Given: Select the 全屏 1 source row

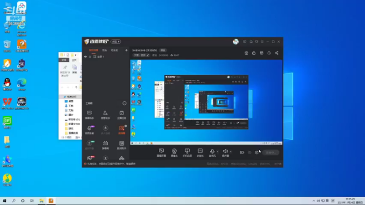Looking at the screenshot, I should [106, 56].
